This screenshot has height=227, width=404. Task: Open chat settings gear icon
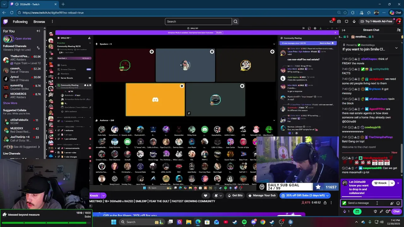387,212
